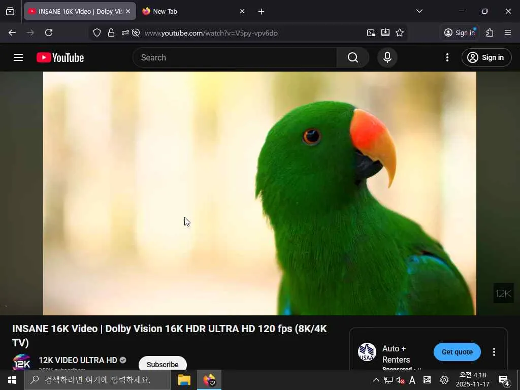Open the Windows Start menu
Viewport: 520px width, 390px height.
[x=12, y=380]
